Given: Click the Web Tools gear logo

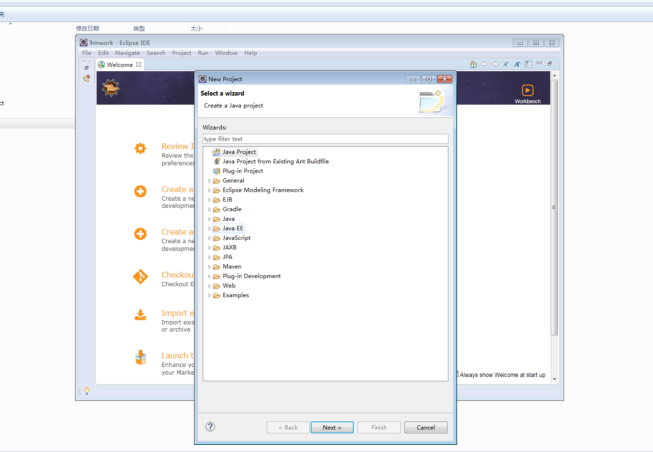Looking at the screenshot, I should (111, 88).
